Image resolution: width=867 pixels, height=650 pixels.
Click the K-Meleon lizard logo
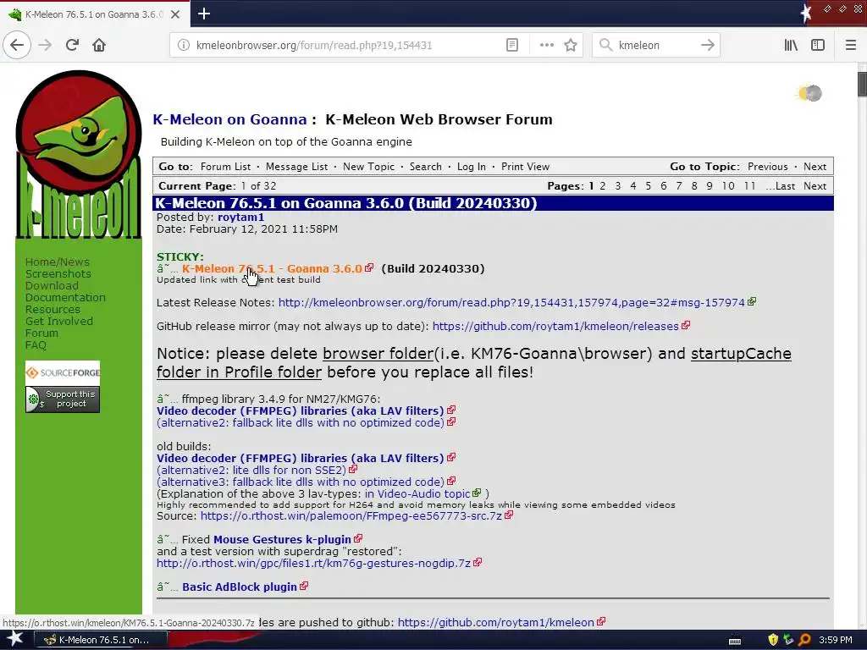pyautogui.click(x=79, y=154)
